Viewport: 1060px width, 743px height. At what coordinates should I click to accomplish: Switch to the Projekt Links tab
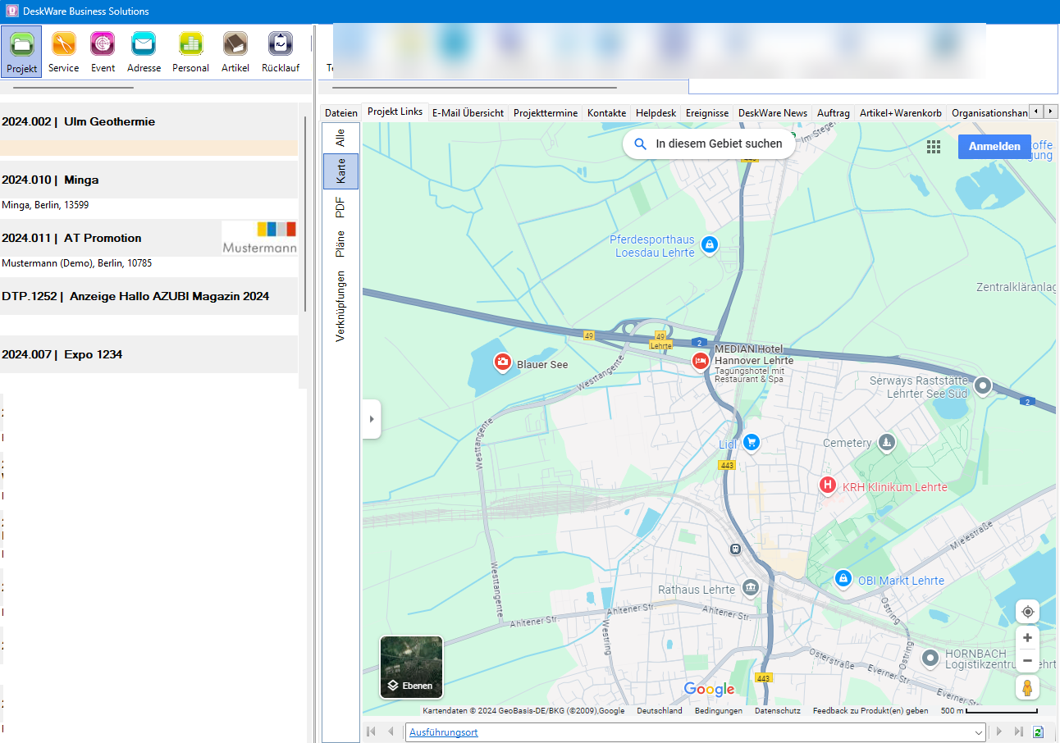(x=395, y=112)
